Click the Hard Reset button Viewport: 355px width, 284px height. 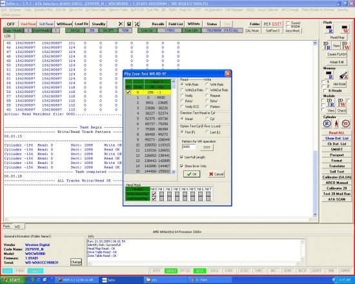coord(28,24)
